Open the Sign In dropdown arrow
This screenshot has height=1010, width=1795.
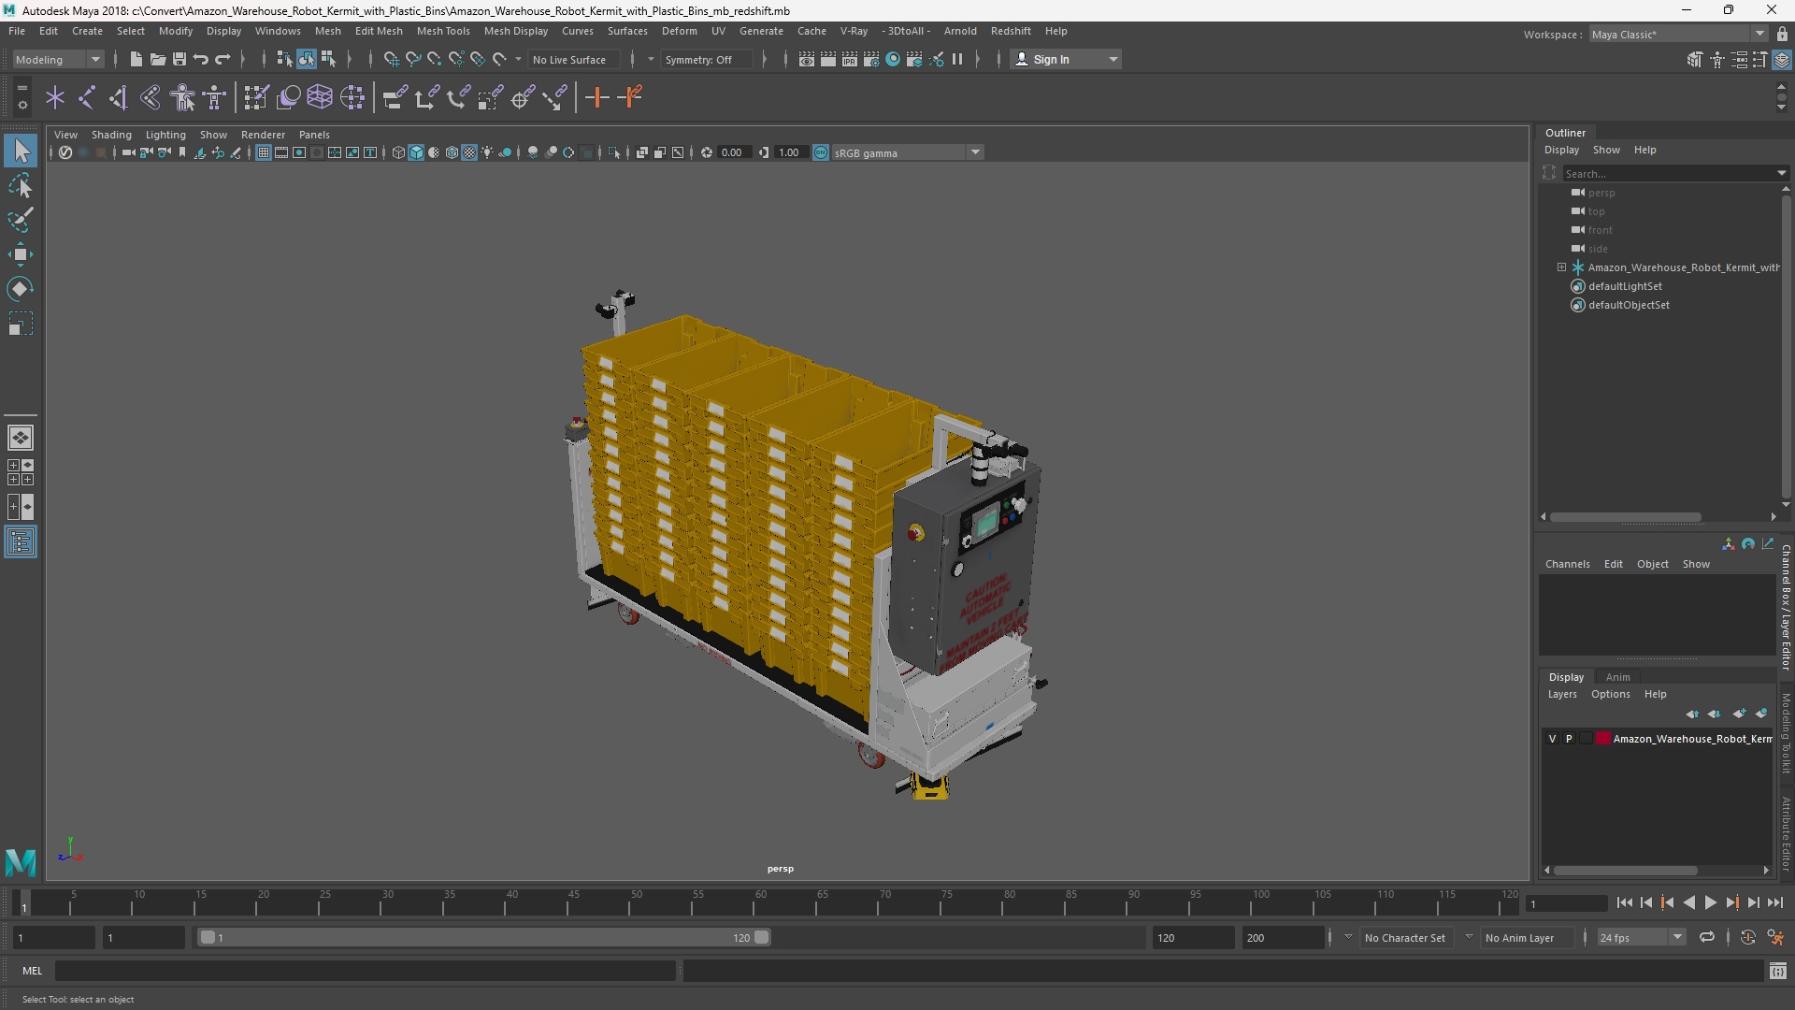(x=1113, y=59)
